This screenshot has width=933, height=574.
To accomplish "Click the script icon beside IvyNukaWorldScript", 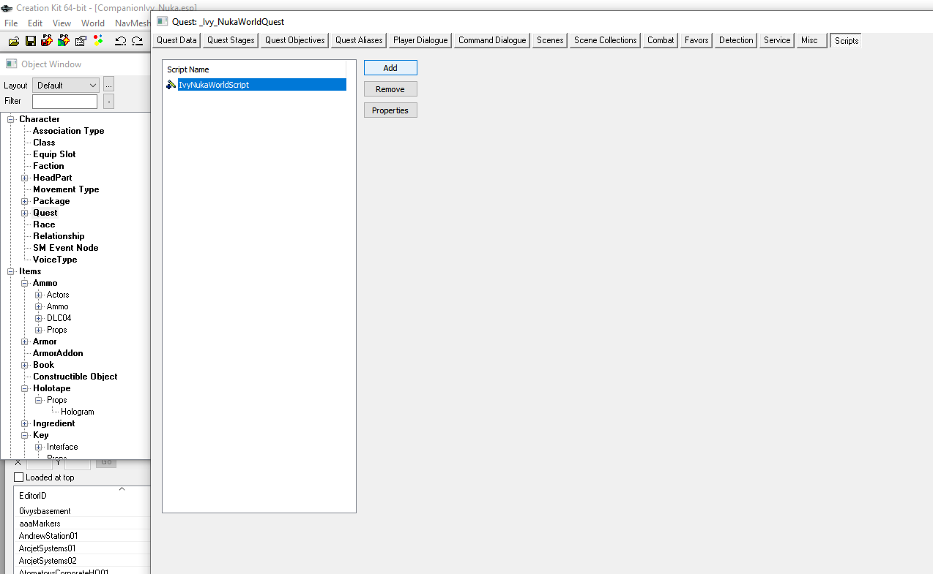I will point(170,84).
